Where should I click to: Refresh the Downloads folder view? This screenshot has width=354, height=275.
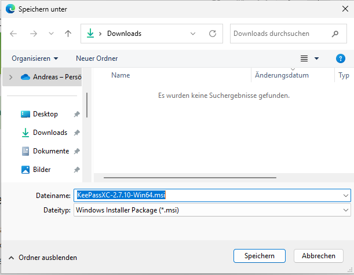click(213, 34)
